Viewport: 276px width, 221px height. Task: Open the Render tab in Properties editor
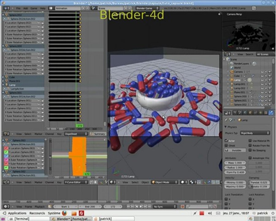[235, 113]
